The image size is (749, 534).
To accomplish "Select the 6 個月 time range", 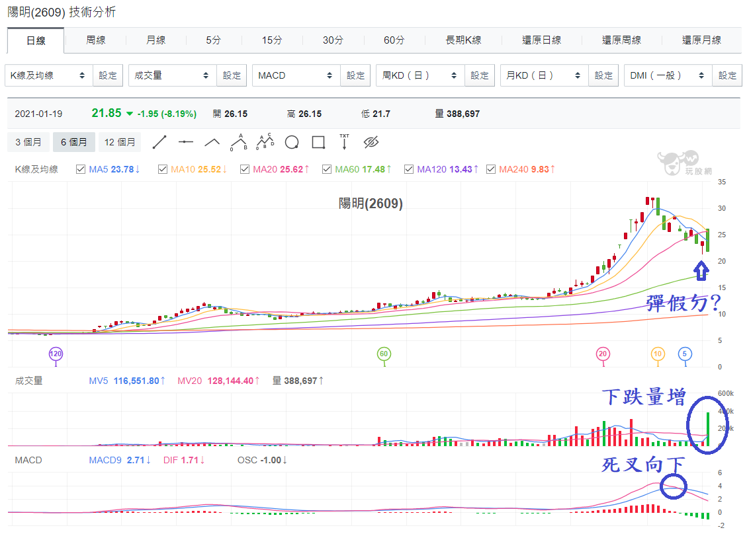I will pos(74,142).
